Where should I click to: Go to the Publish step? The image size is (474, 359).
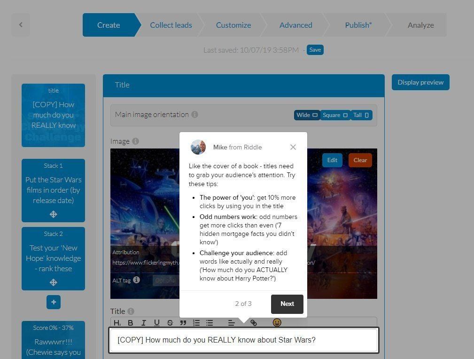point(358,25)
